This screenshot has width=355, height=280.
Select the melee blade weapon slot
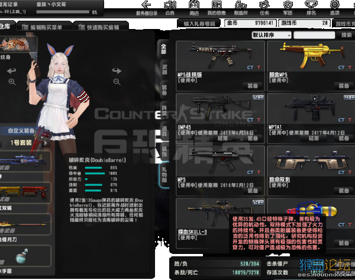coord(25,224)
